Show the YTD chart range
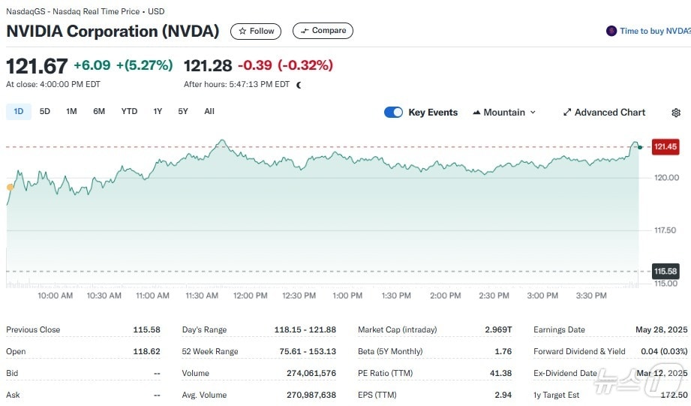The width and height of the screenshot is (691, 406). 129,112
